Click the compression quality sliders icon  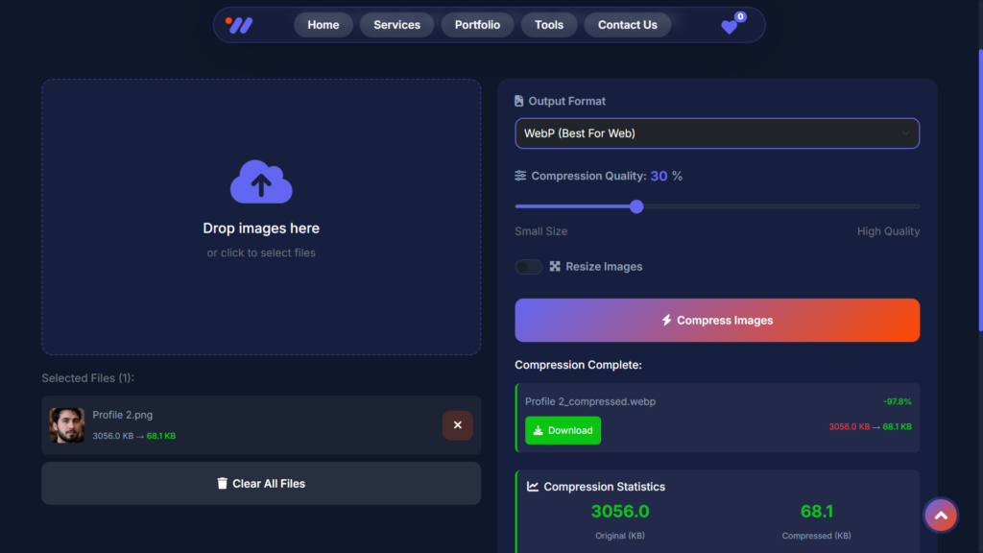[520, 176]
